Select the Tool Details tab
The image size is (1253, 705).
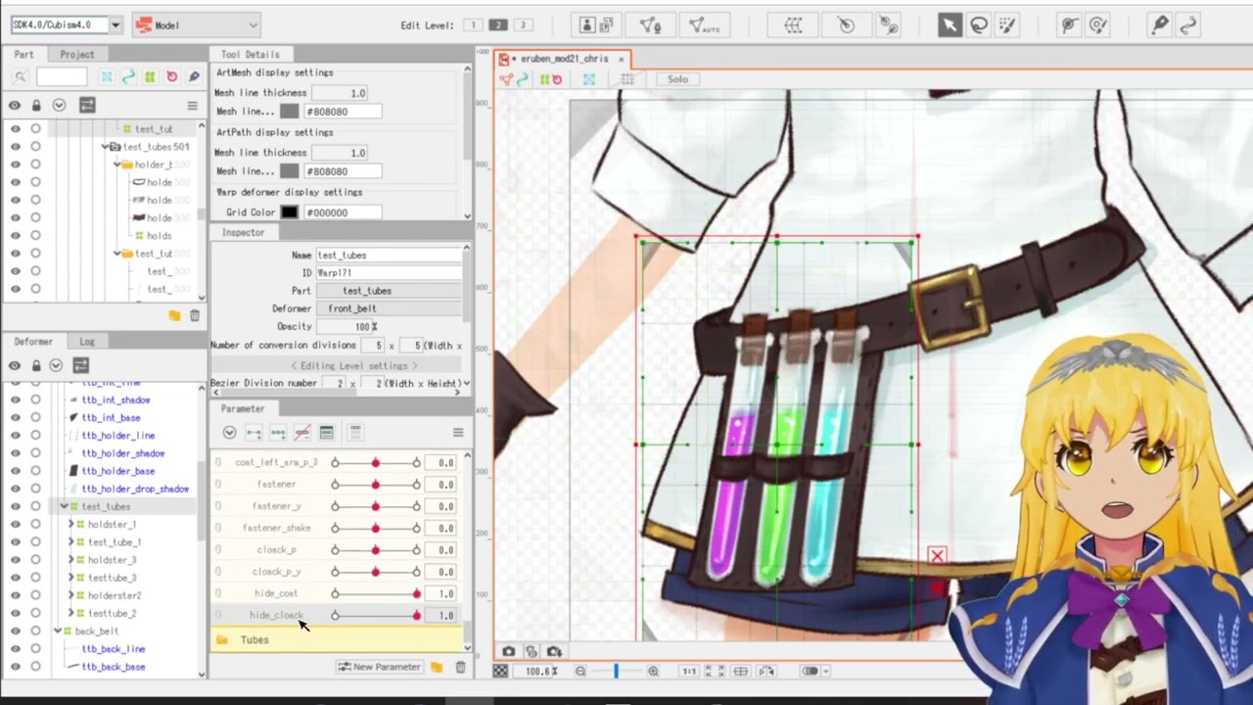tap(250, 55)
